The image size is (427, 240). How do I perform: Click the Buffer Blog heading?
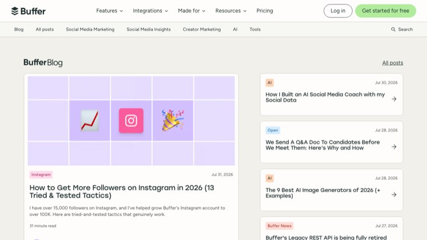(43, 62)
